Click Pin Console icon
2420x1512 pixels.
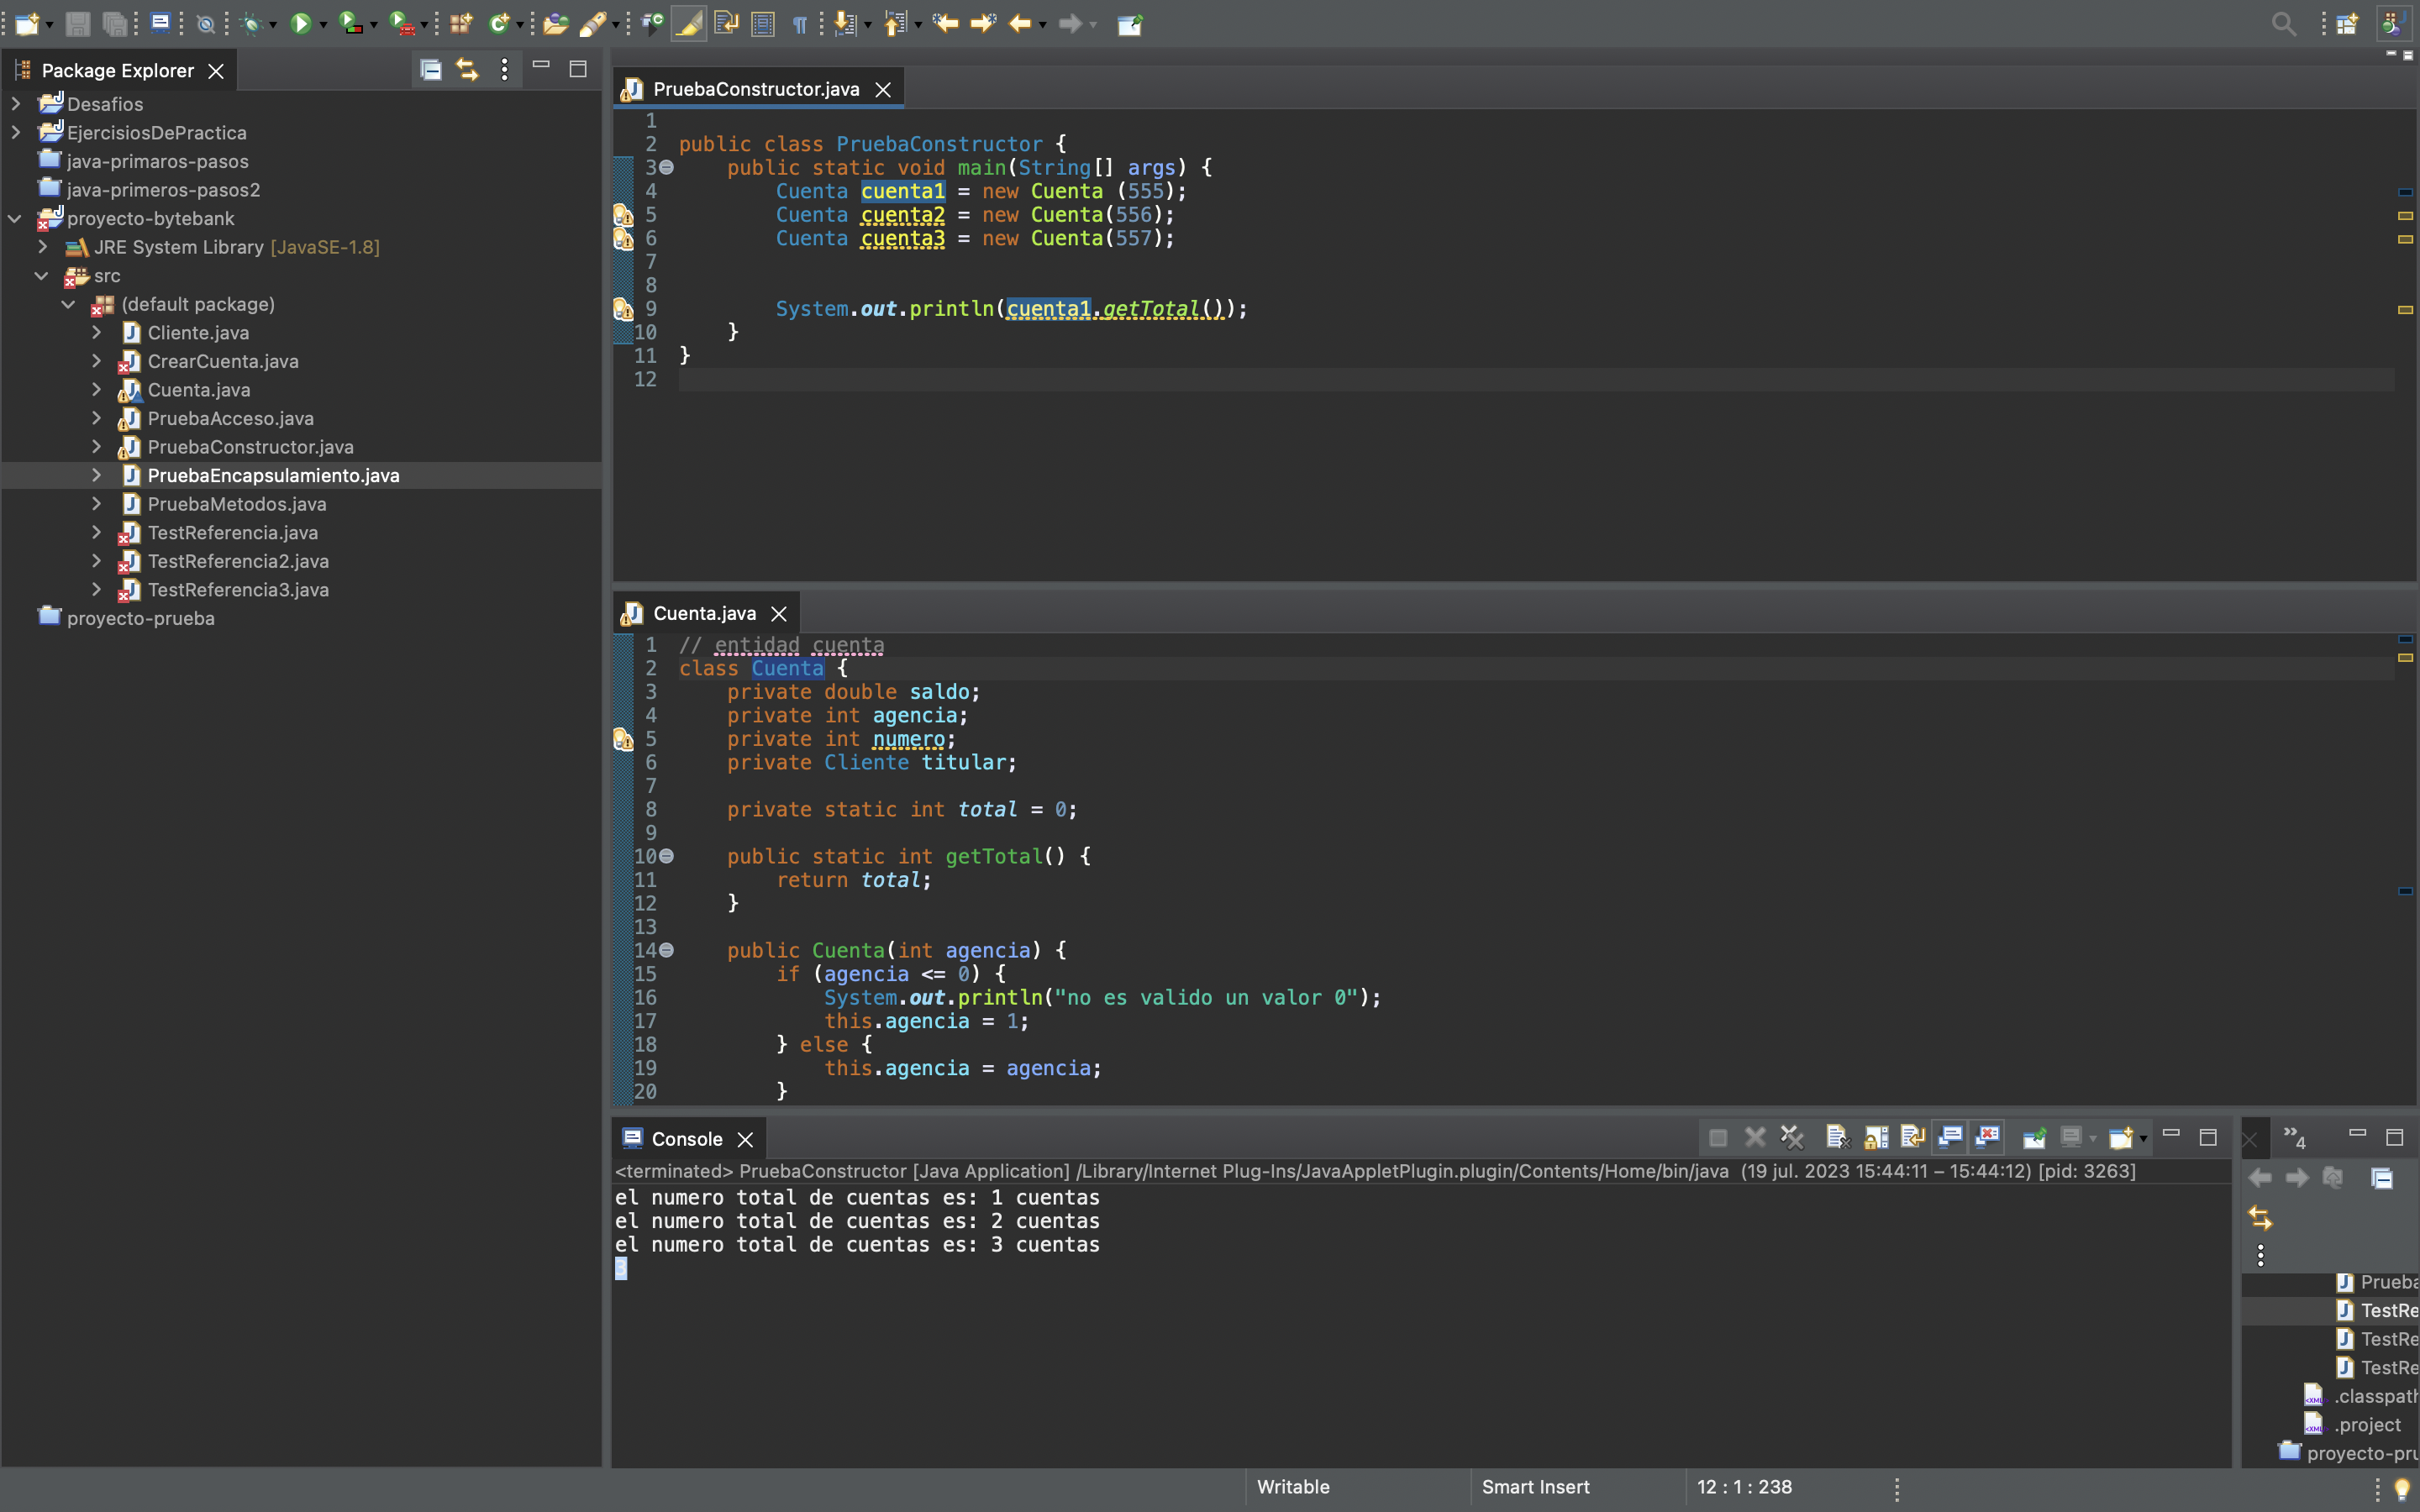(x=2034, y=1137)
